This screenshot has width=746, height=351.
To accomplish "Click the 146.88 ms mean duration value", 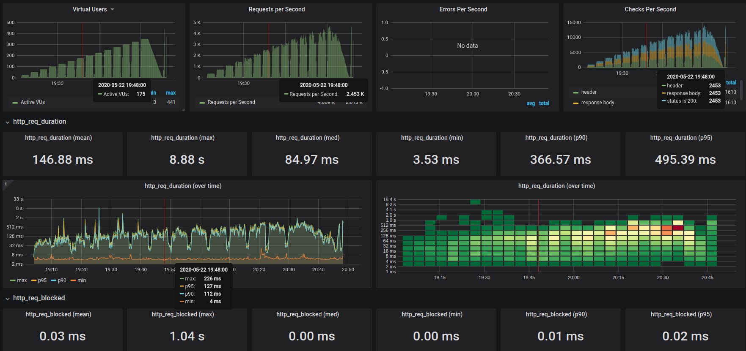I will click(63, 160).
